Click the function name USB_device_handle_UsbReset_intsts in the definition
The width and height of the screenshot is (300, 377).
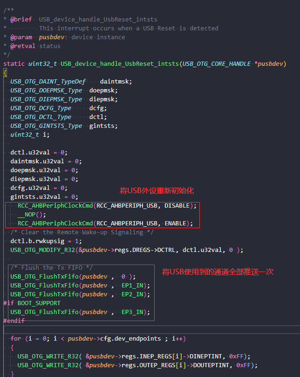tap(120, 64)
